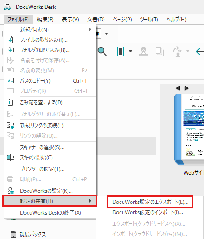
Task: Open the 文書(D) menu
Action: pyautogui.click(x=96, y=20)
